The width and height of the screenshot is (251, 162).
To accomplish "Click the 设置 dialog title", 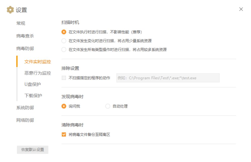I will [x=21, y=10].
